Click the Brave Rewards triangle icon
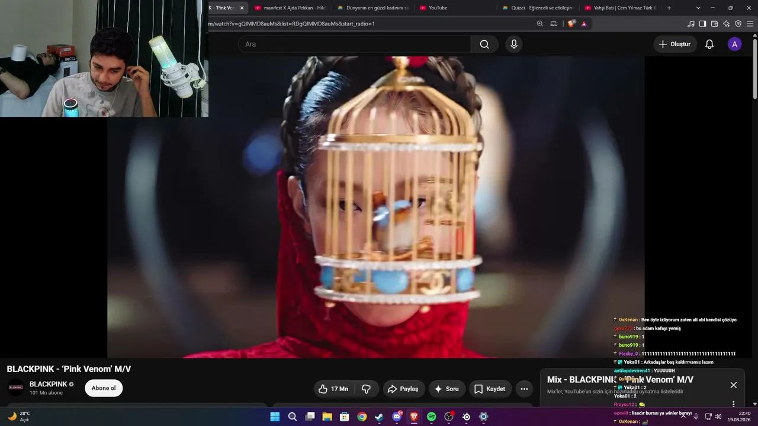 coord(584,24)
